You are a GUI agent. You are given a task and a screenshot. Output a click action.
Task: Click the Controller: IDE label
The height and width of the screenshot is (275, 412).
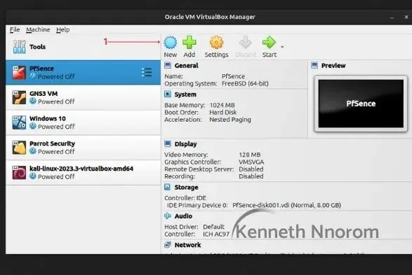[x=185, y=198]
